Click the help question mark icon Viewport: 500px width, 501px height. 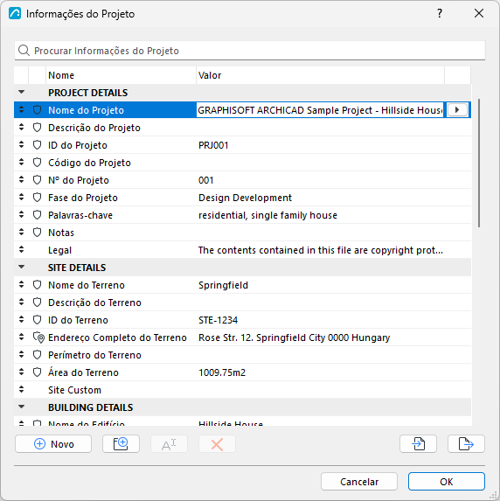point(440,13)
